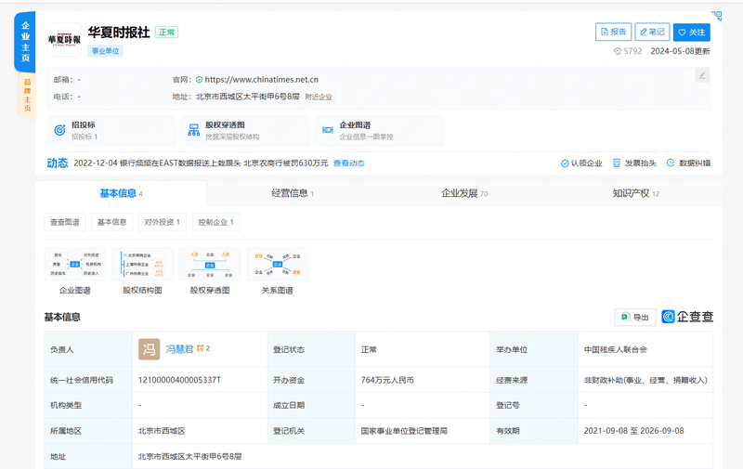
Task: Click 数据纠错 data correction icon
Action: (x=671, y=163)
